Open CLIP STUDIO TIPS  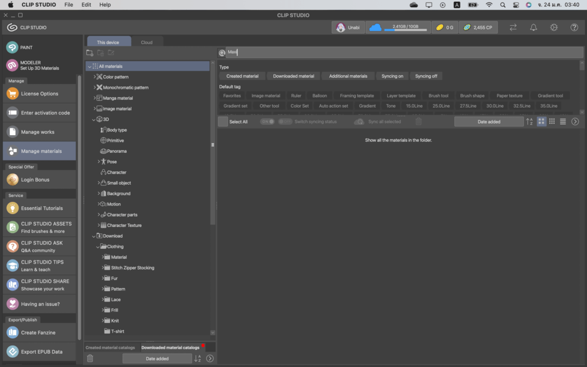click(39, 265)
